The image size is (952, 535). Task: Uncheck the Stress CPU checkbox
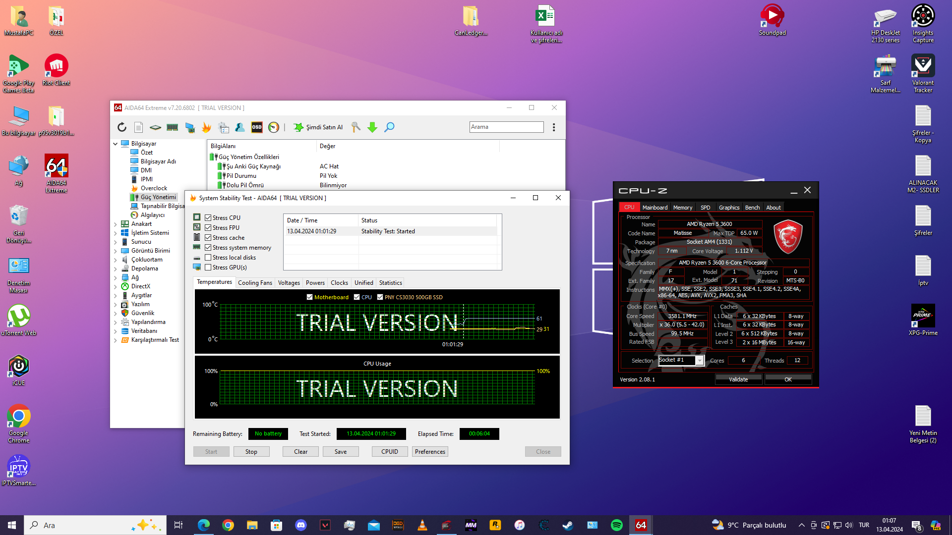(x=208, y=218)
